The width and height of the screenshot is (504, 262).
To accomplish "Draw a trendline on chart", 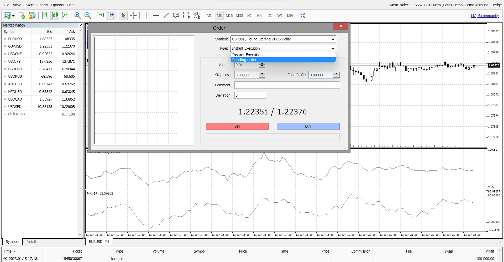I will click(166, 15).
